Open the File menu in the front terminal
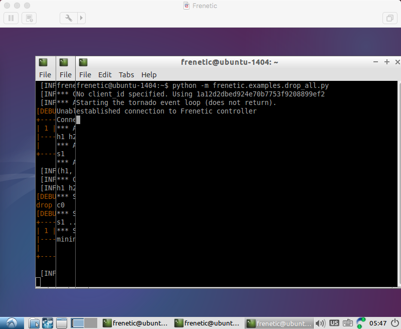This screenshot has height=329, width=401. [85, 75]
